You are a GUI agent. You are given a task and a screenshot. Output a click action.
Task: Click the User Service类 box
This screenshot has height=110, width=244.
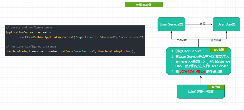(171, 24)
